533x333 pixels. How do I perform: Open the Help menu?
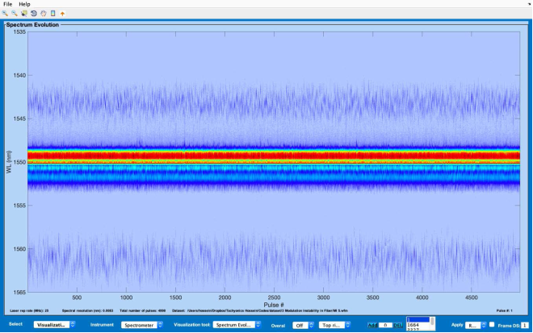pos(24,4)
